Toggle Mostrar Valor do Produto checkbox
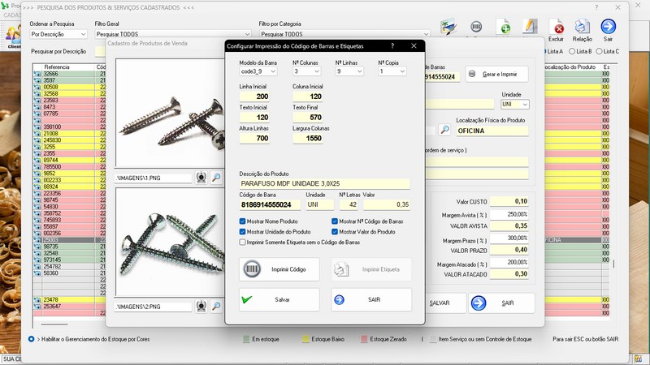The height and width of the screenshot is (365, 650). pyautogui.click(x=335, y=231)
